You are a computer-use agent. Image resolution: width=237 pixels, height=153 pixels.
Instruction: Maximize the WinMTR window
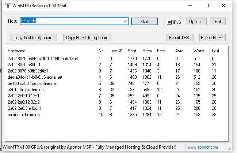pos(207,5)
